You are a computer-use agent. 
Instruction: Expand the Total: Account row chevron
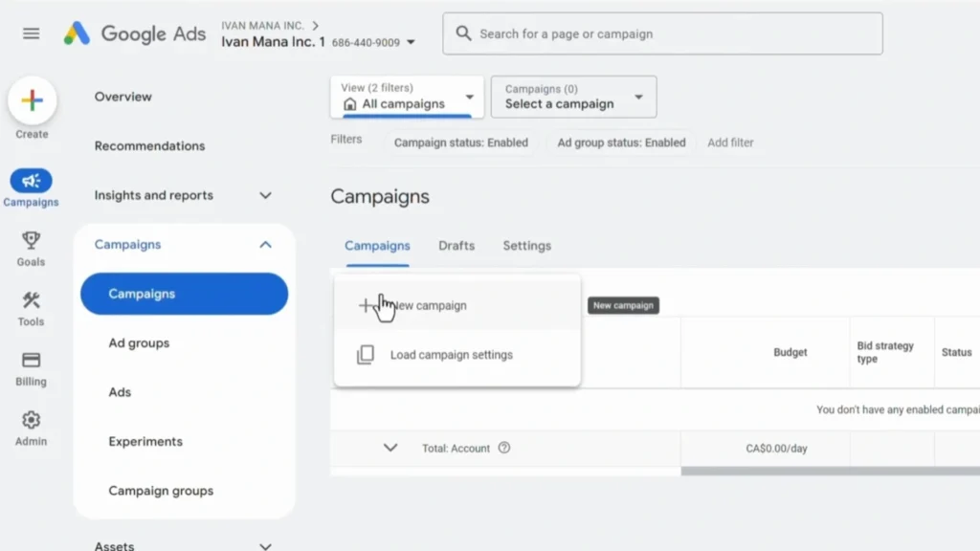[390, 448]
